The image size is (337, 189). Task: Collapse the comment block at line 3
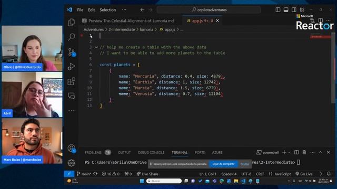click(x=96, y=47)
